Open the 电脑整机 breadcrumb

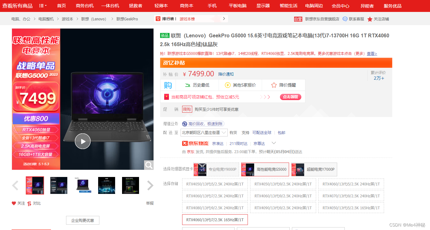tap(46, 19)
